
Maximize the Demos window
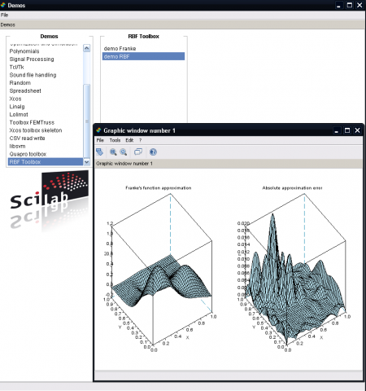[x=350, y=5]
